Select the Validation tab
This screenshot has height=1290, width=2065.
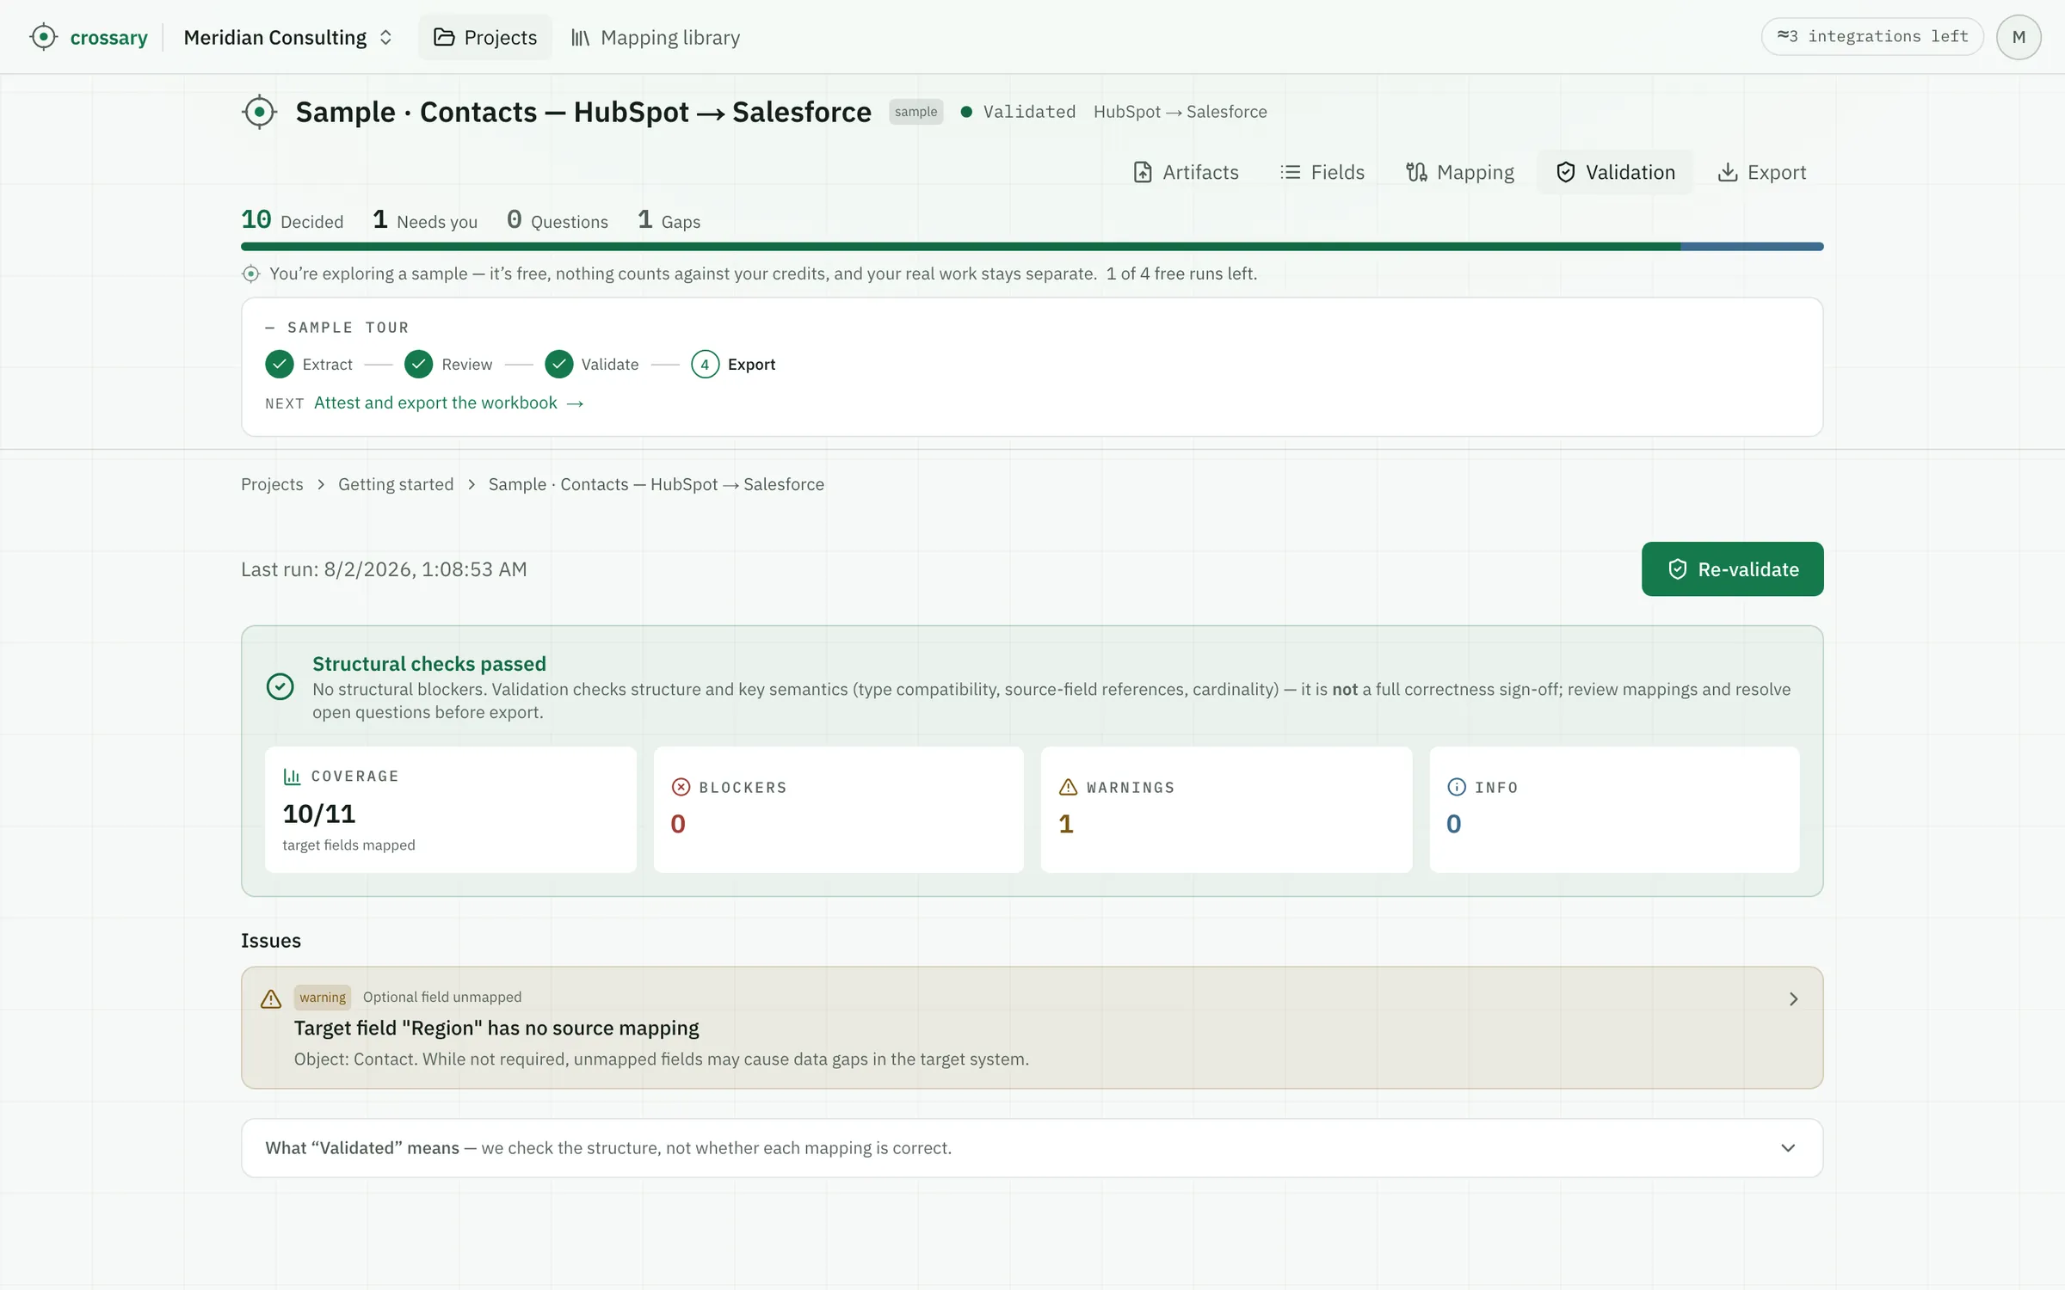[x=1615, y=172]
